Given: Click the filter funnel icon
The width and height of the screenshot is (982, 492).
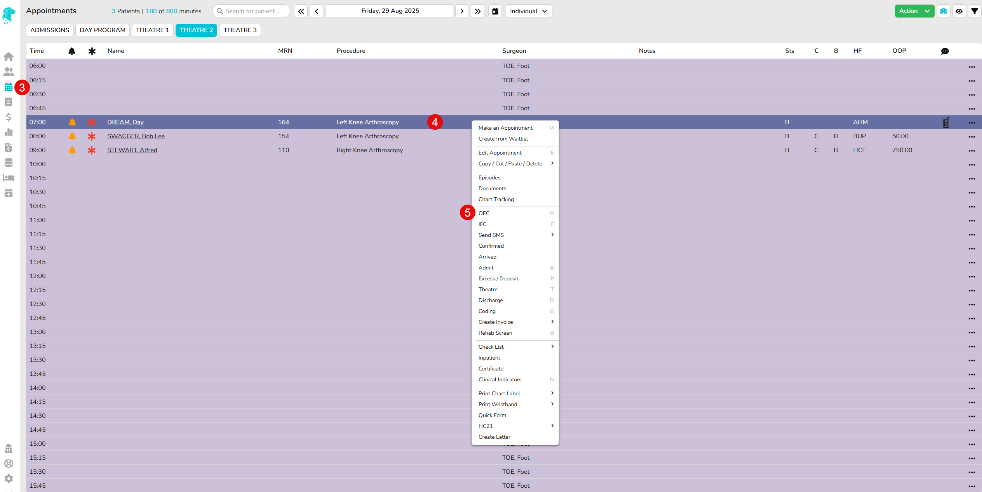Looking at the screenshot, I should tap(974, 11).
